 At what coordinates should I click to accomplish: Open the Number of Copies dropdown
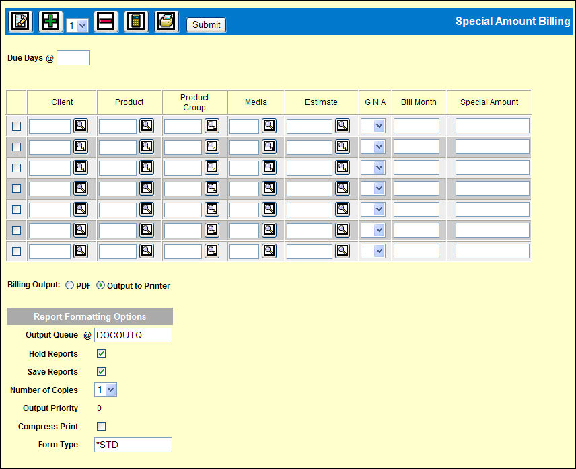[106, 390]
